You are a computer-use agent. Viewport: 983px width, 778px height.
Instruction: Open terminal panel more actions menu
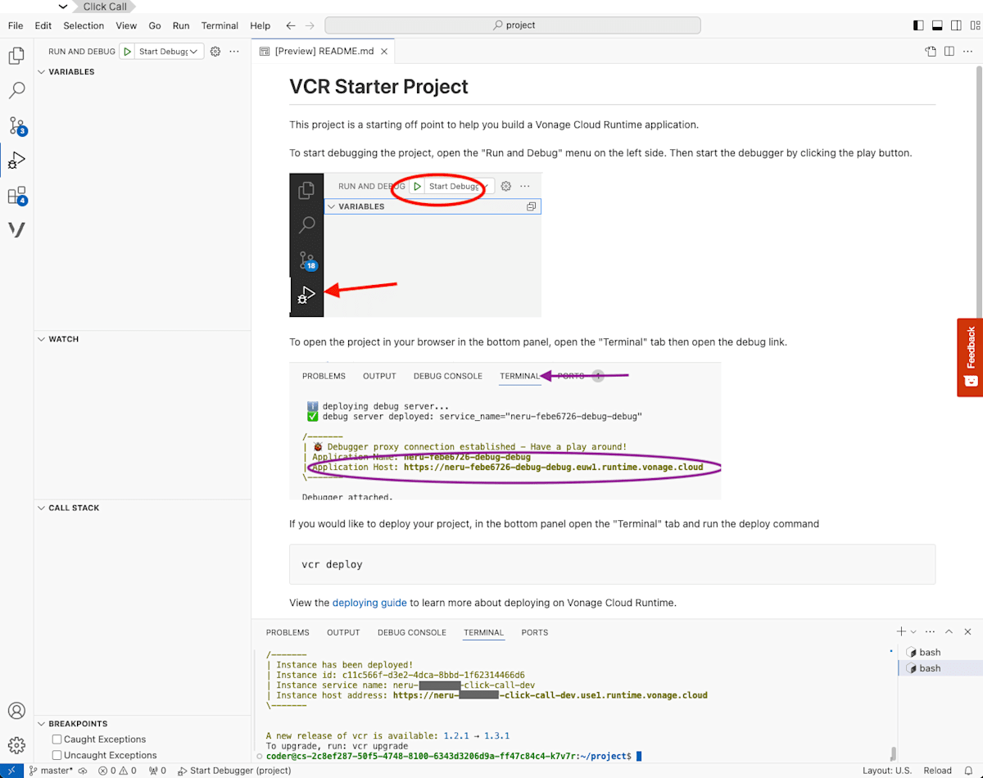930,631
